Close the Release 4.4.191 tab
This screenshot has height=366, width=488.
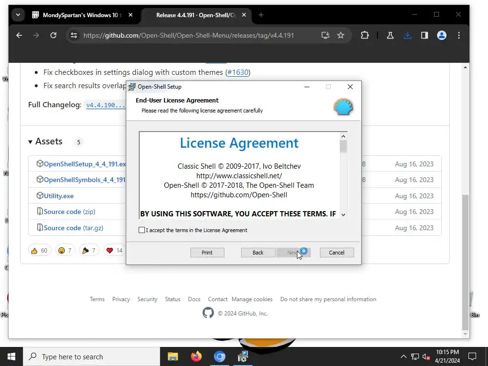[244, 15]
